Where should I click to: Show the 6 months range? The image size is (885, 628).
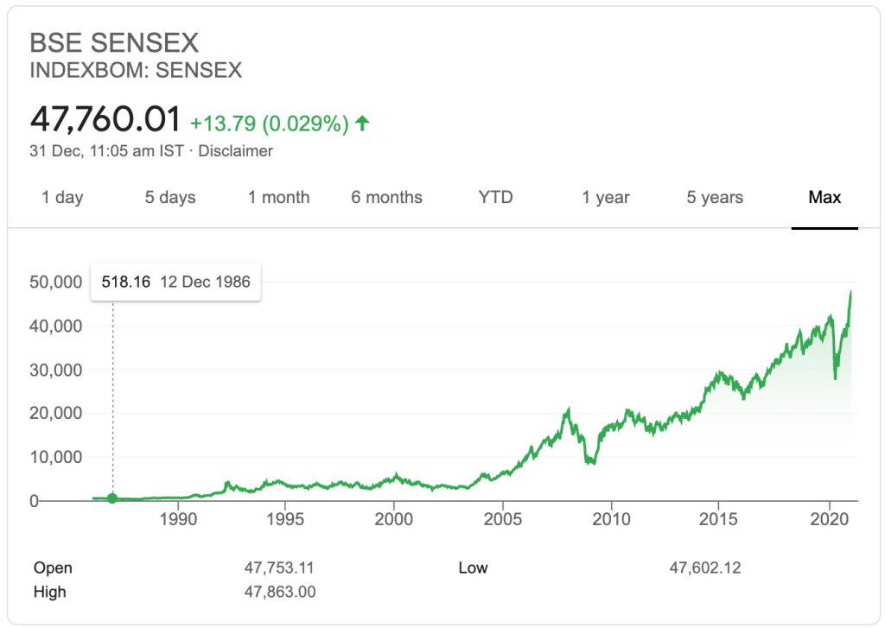pyautogui.click(x=386, y=198)
